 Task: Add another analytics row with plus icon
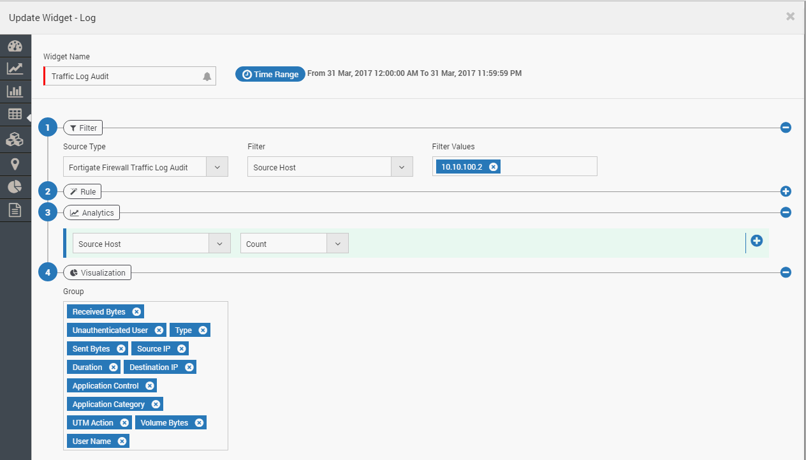[756, 241]
